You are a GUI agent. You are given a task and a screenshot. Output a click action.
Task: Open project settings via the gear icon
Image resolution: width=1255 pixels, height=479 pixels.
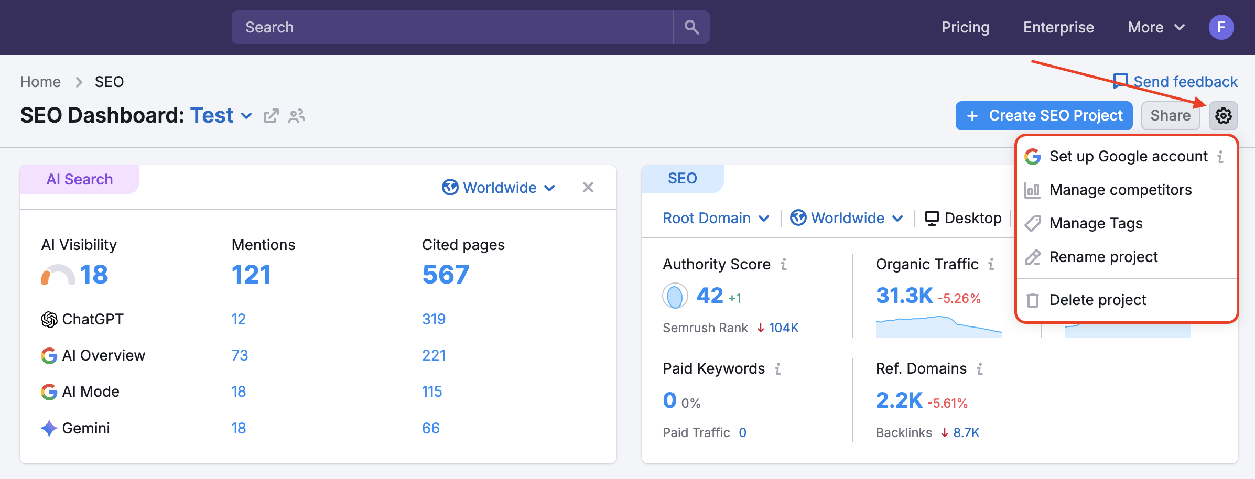1224,115
